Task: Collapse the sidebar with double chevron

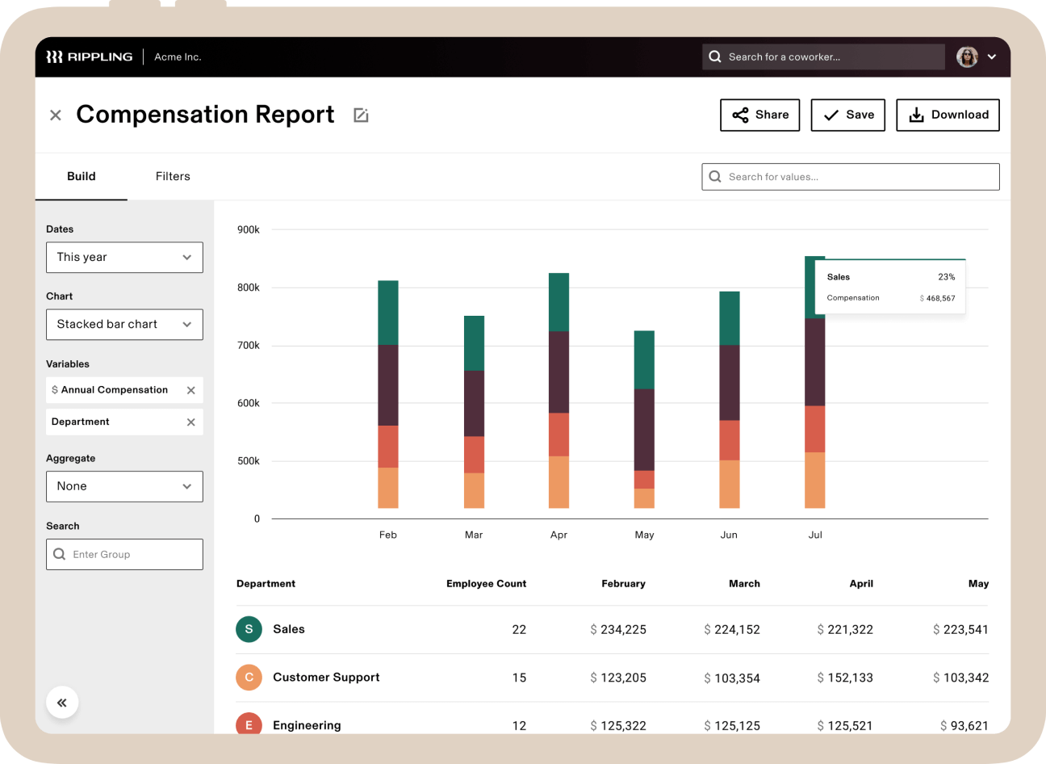Action: point(62,703)
